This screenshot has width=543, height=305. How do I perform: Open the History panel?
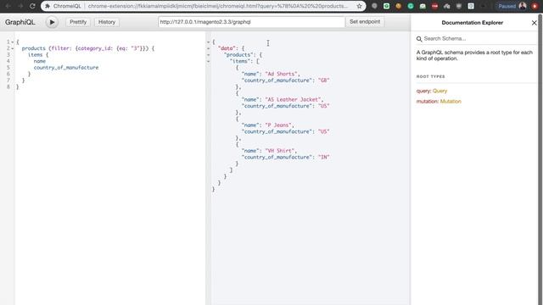click(x=107, y=22)
